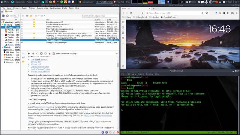240x135 pixels.
Task: Open the Applications menu in top panel
Action: (18, 2)
